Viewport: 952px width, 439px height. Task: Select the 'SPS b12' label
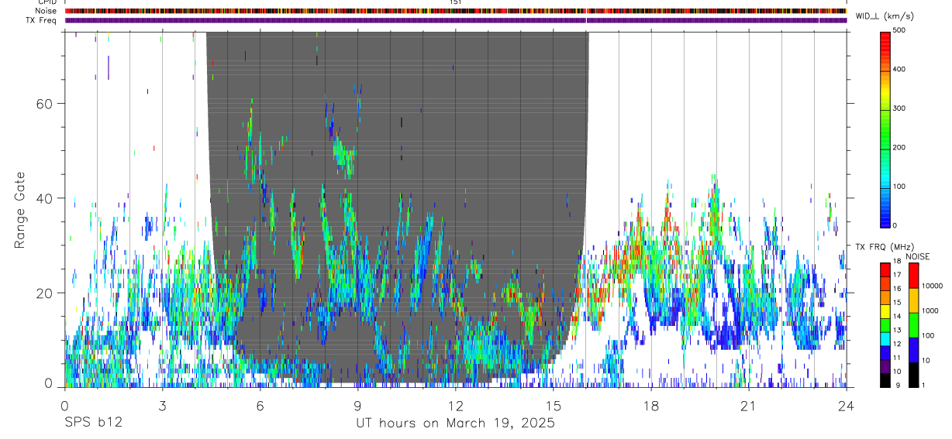93,424
